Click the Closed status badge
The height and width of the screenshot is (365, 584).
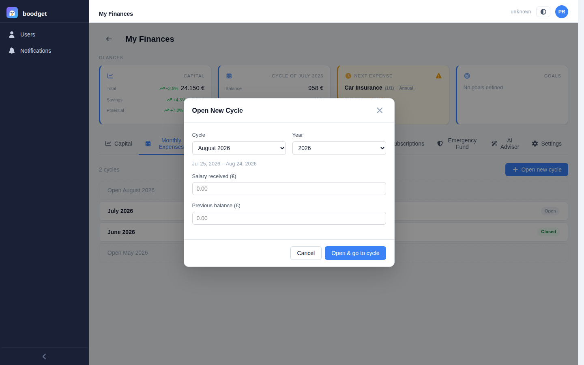(x=548, y=232)
